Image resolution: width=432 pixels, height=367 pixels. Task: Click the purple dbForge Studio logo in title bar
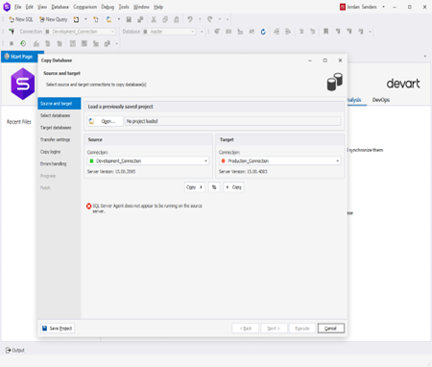(x=7, y=7)
